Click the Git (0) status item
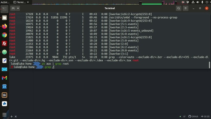Screen dimensions: 211x119 click(205, 116)
